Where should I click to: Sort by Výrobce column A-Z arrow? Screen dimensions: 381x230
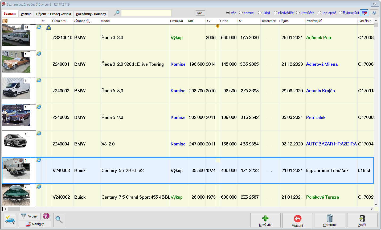[89, 21]
